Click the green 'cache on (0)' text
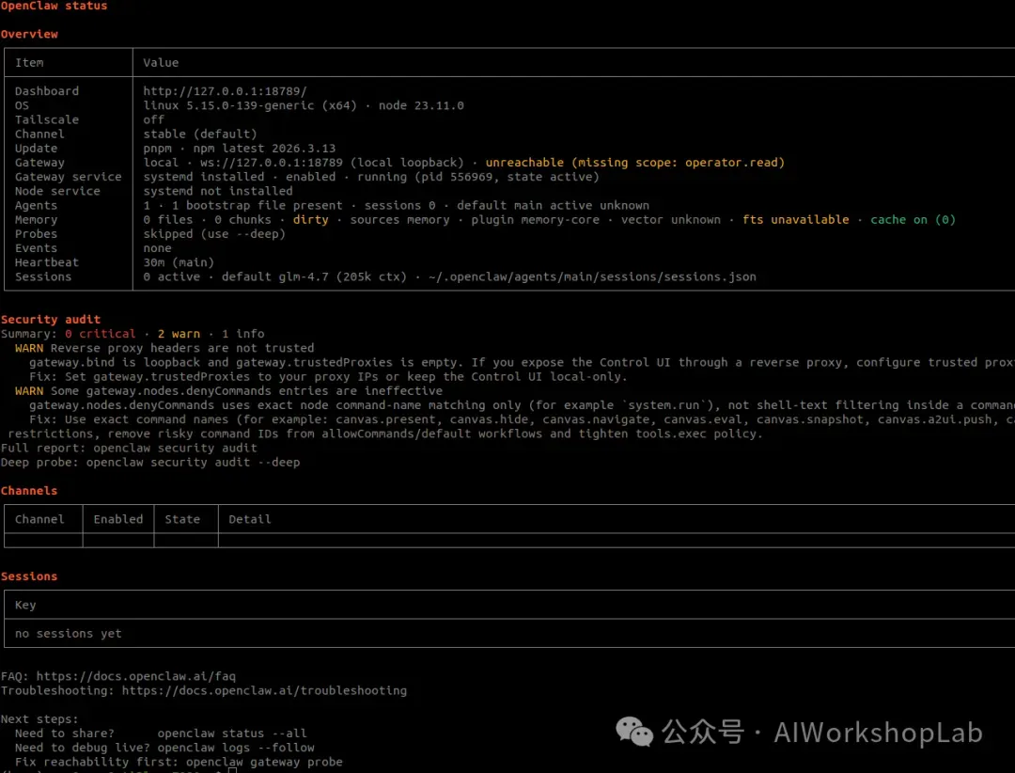This screenshot has height=773, width=1015. pyautogui.click(x=913, y=220)
